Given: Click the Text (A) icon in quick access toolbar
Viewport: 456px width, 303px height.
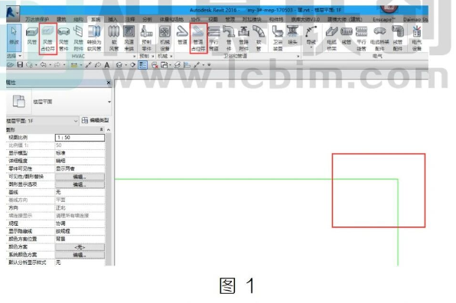Looking at the screenshot, I should coord(106,65).
